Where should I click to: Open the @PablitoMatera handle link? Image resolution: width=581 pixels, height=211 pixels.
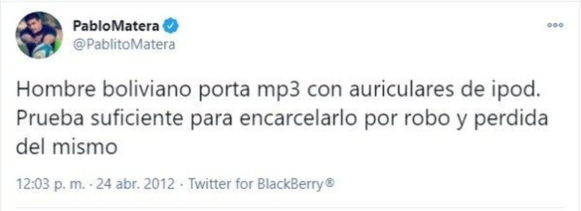pos(124,45)
